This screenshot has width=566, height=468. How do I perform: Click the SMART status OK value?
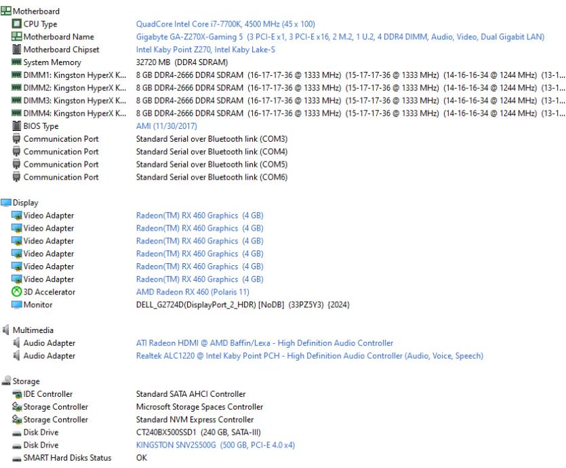click(x=142, y=458)
